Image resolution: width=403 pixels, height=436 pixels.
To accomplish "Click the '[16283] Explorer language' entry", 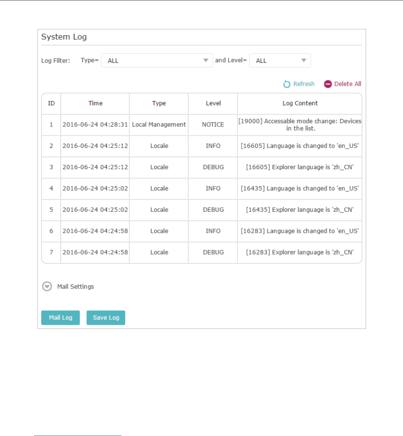I will coord(300,252).
